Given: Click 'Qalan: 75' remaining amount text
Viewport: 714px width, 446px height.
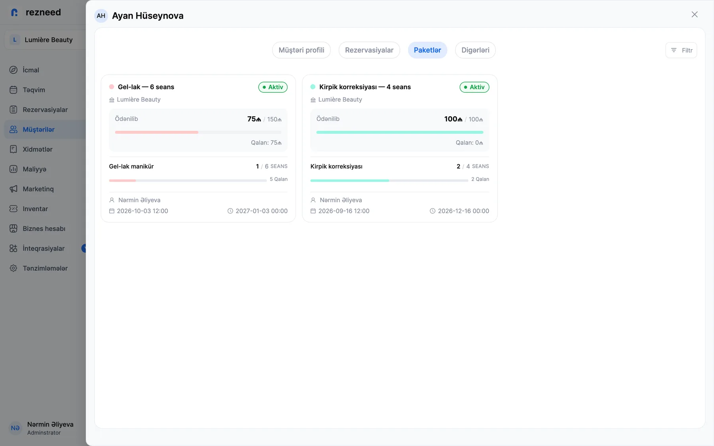Looking at the screenshot, I should (x=266, y=143).
